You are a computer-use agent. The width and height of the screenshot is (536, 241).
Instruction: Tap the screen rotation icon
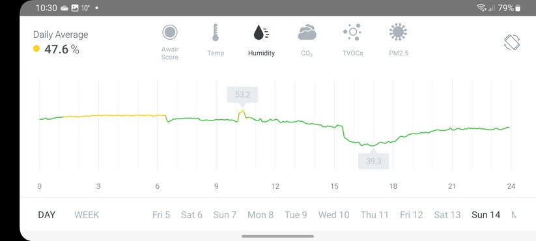click(x=512, y=42)
